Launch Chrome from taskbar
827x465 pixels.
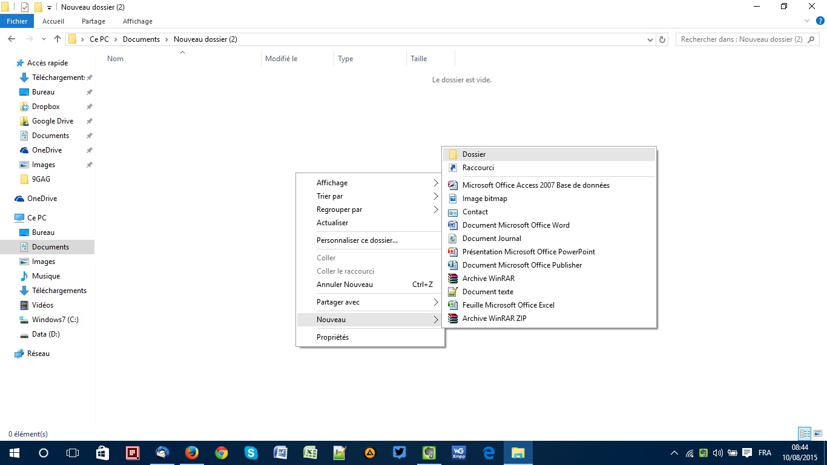tap(222, 453)
